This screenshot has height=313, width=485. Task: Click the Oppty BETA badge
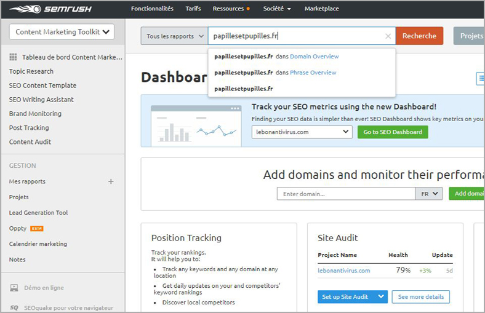36,229
